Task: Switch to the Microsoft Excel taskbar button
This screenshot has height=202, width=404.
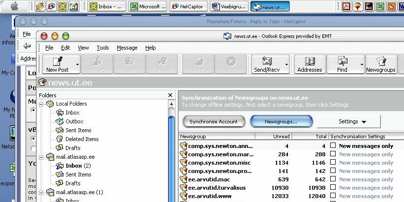Action: tap(148, 6)
